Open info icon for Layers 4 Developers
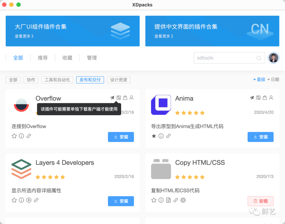Viewport: 285px width, 224px height. (21, 200)
